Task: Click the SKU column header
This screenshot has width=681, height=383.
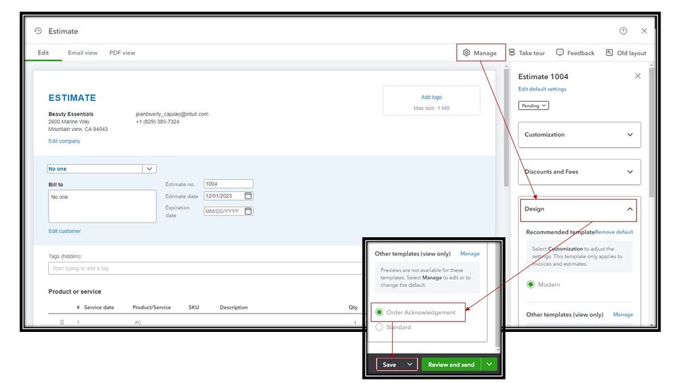Action: point(194,307)
